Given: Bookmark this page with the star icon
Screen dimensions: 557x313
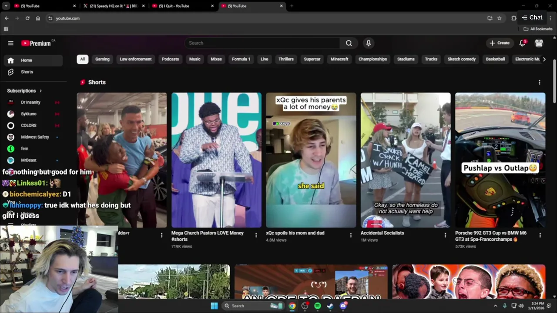Looking at the screenshot, I should (x=499, y=18).
